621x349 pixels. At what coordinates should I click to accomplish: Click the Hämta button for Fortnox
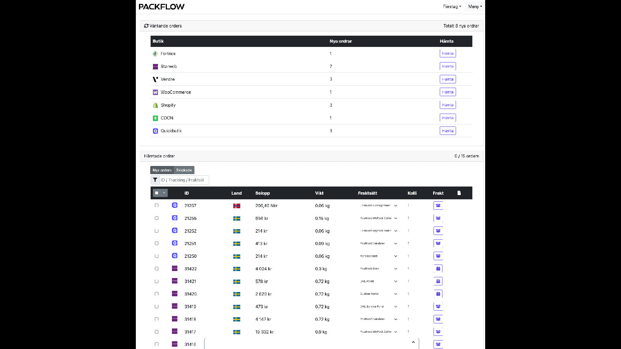point(448,54)
